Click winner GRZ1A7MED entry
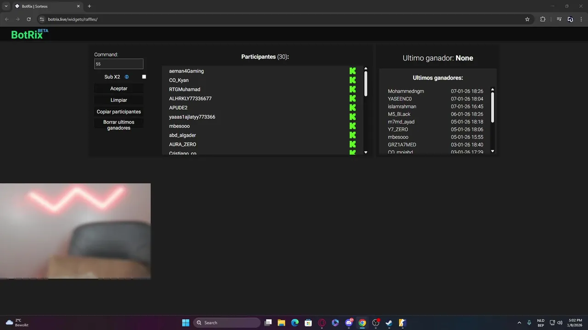 (402, 145)
